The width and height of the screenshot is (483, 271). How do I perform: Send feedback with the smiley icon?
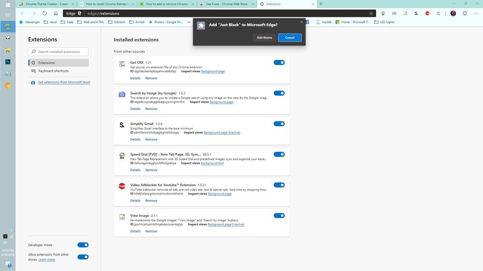click(465, 14)
